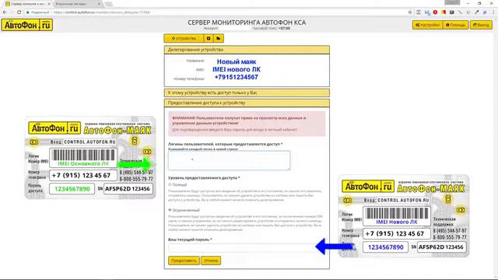Click the browser address bar URL
This screenshot has width=498, height=280.
pyautogui.click(x=102, y=12)
